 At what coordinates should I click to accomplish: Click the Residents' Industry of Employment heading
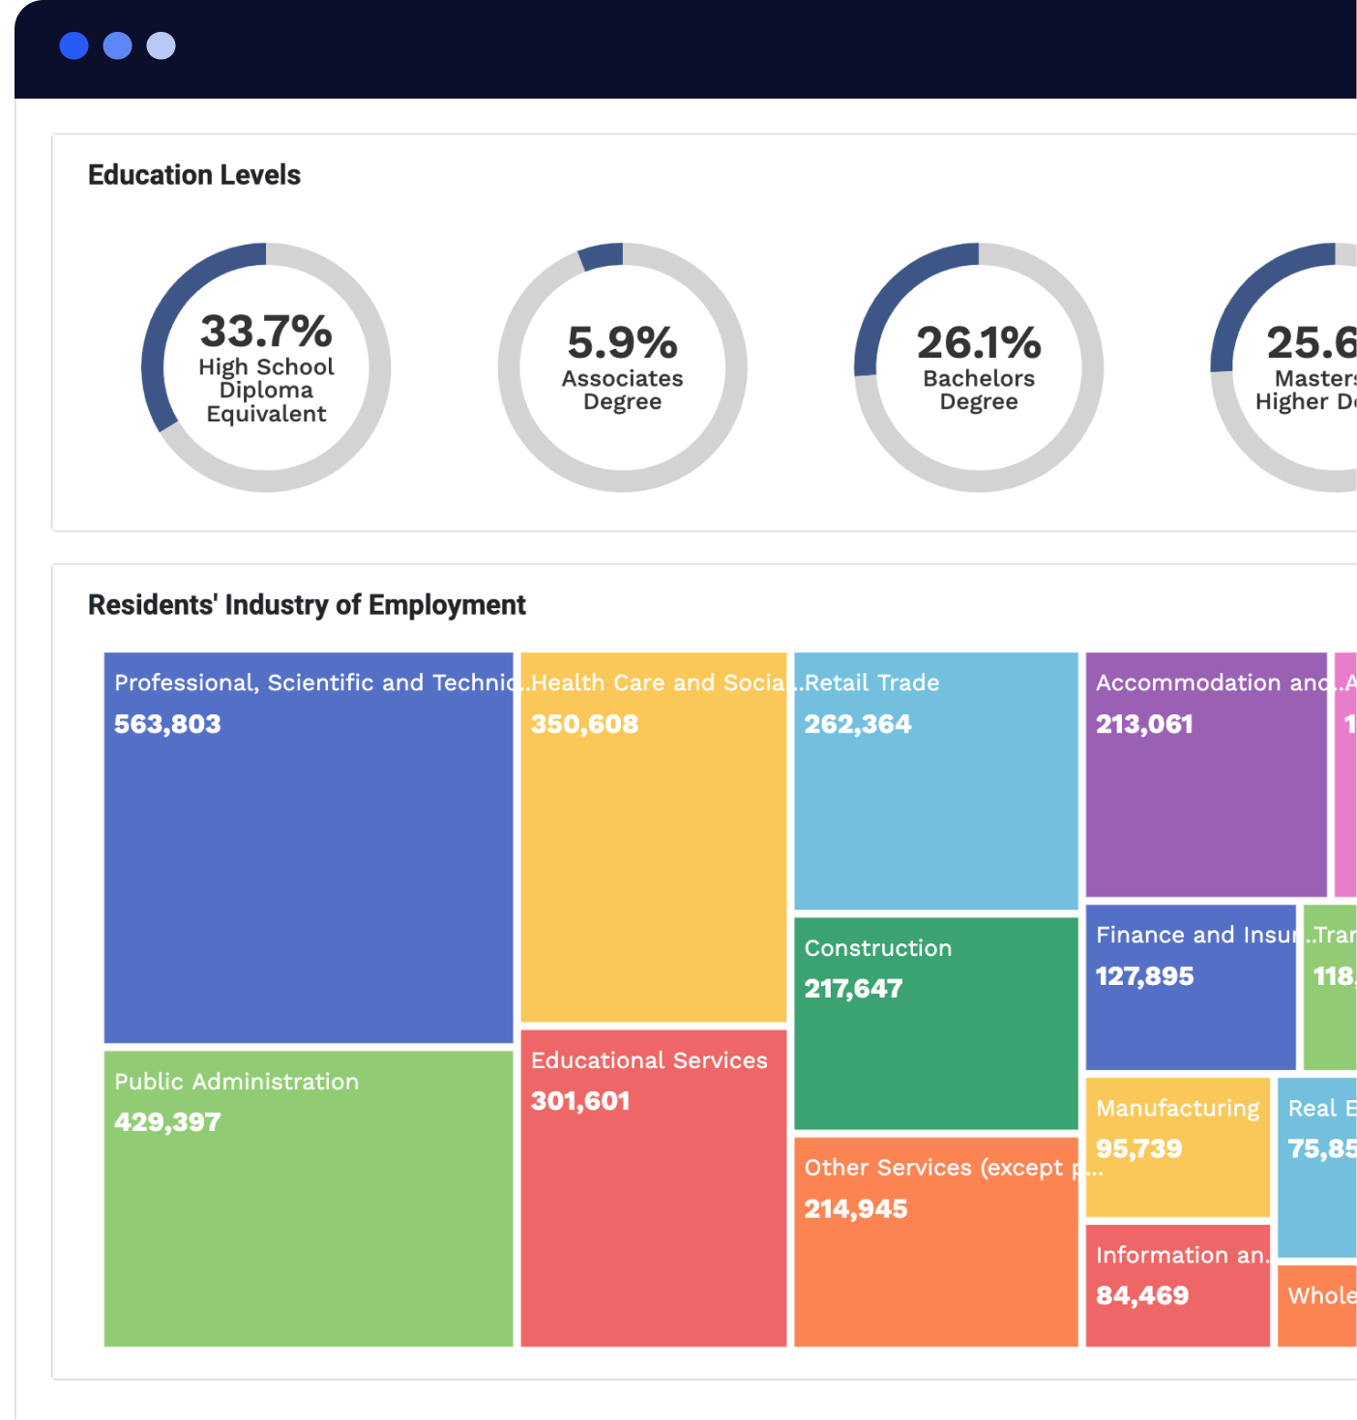[x=307, y=605]
